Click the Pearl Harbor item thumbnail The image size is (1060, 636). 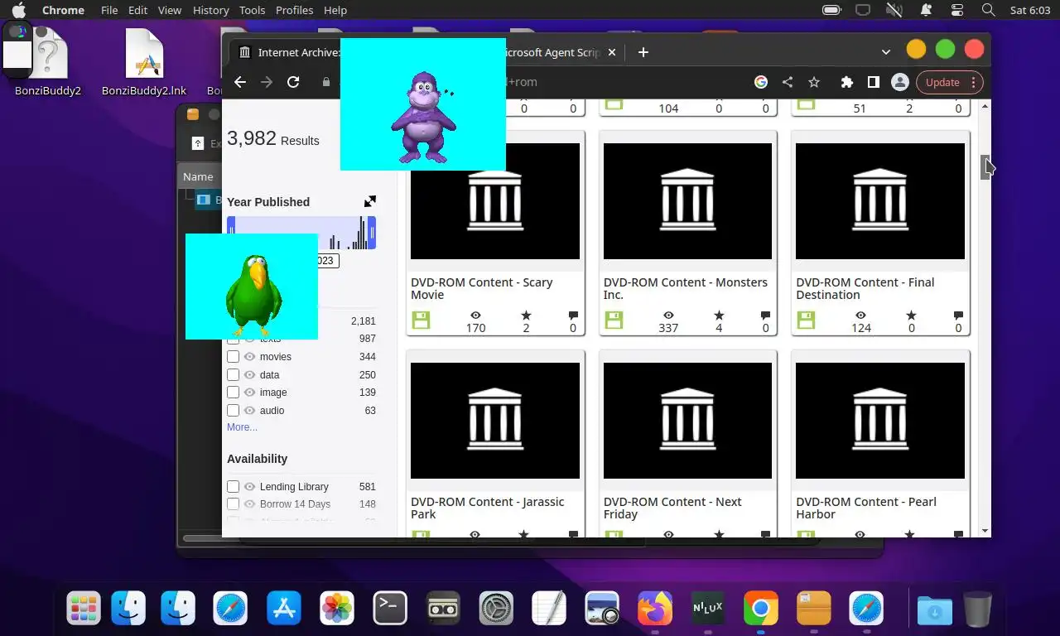click(880, 421)
